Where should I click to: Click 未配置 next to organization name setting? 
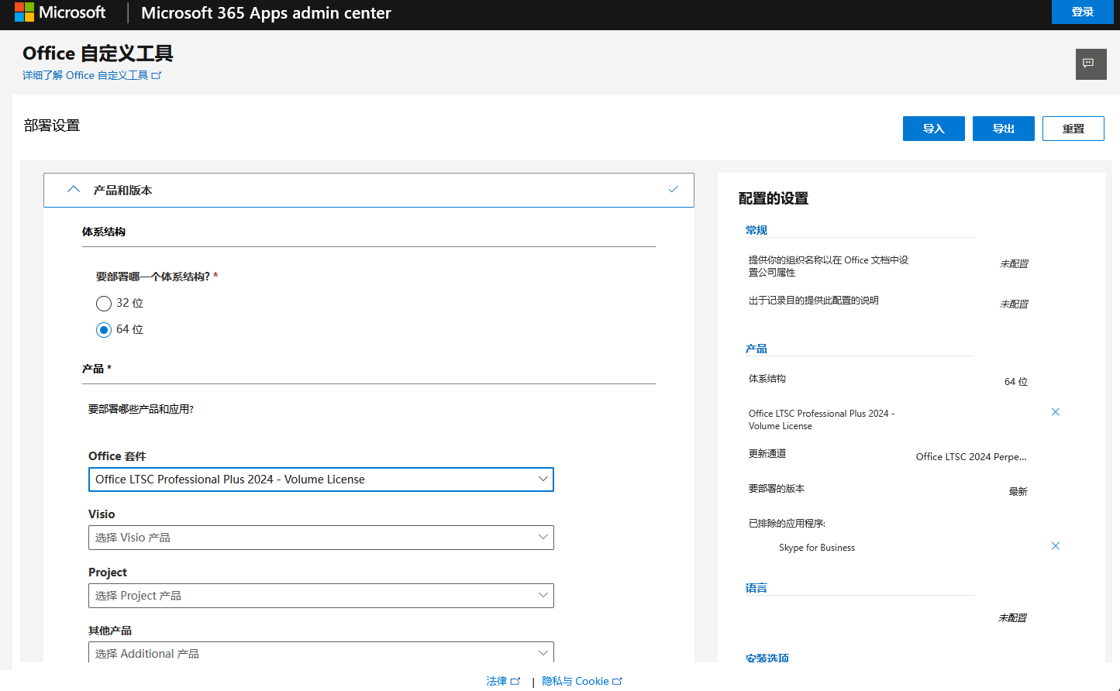pos(1014,264)
